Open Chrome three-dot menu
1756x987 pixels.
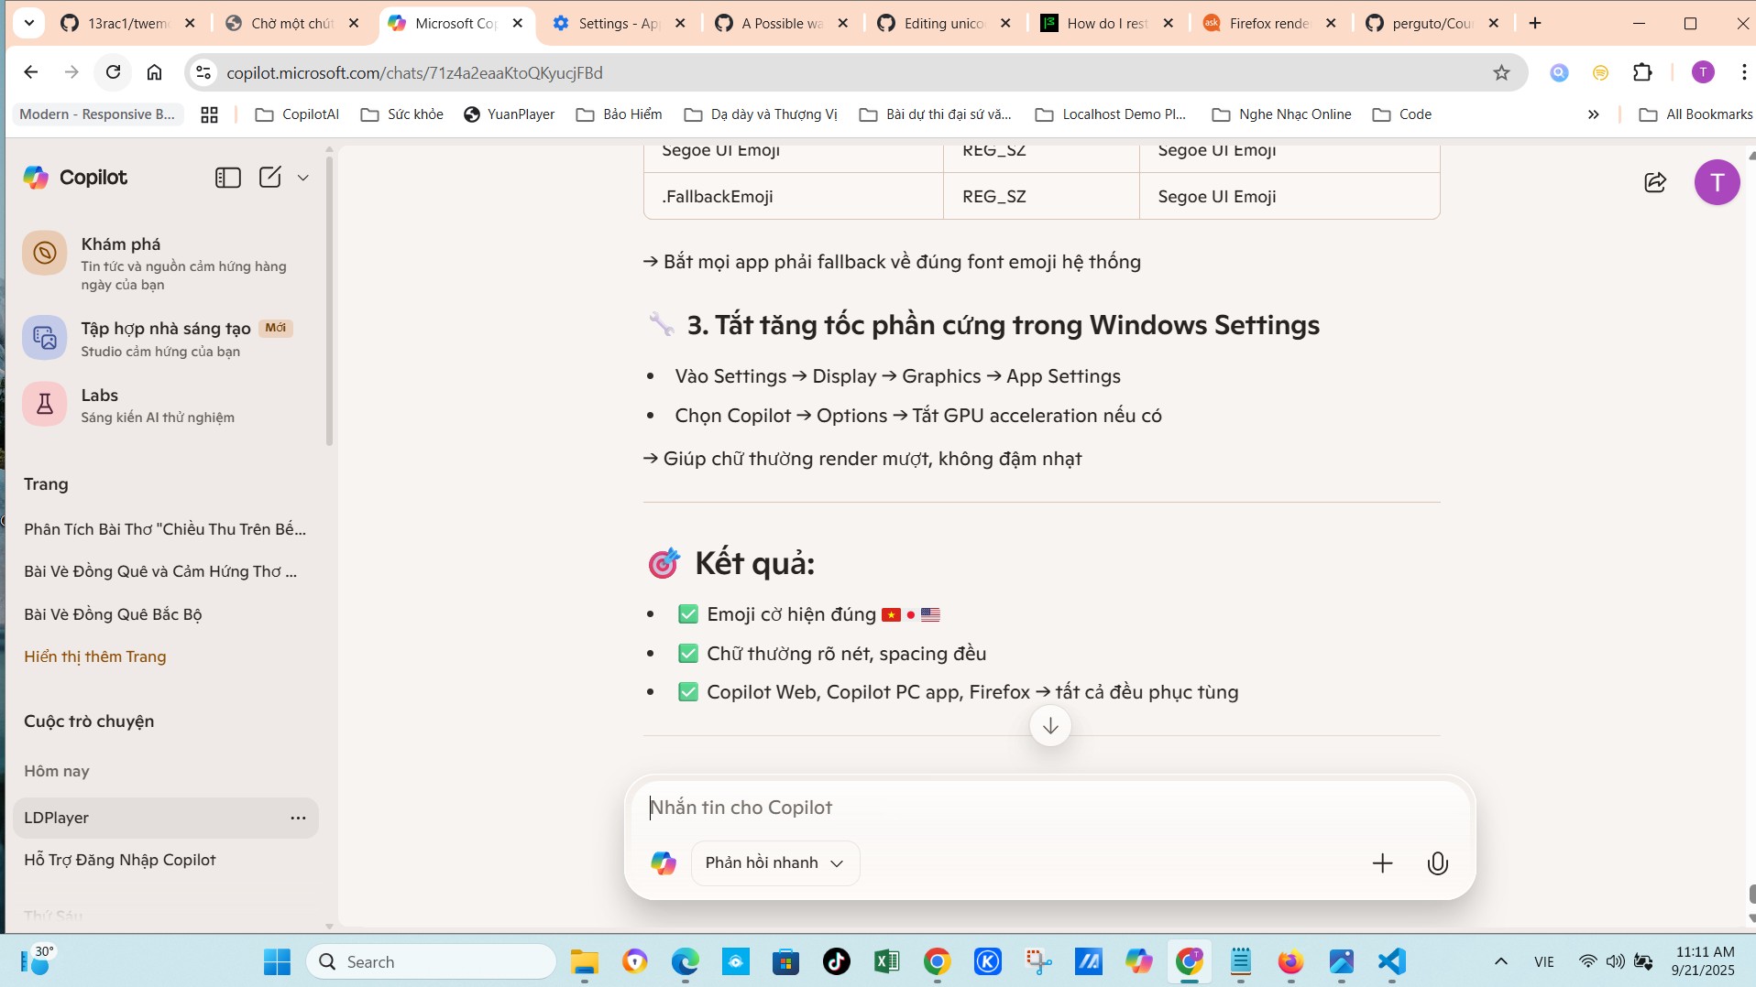(1743, 72)
